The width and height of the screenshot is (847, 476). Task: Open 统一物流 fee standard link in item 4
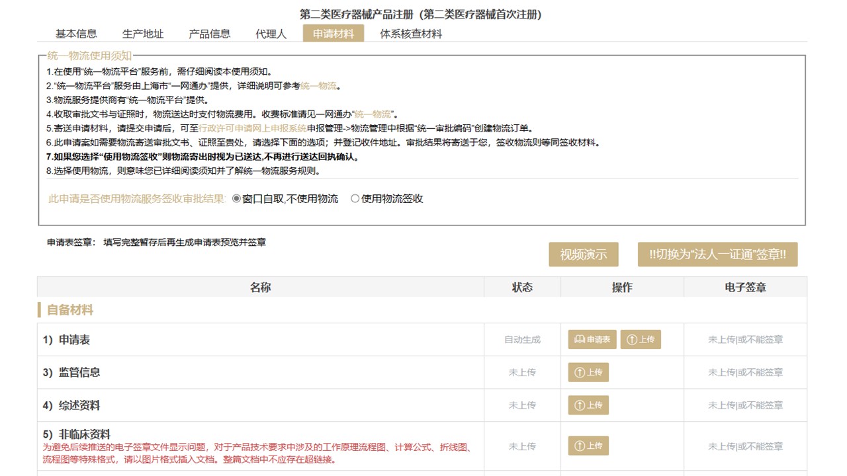(x=373, y=114)
